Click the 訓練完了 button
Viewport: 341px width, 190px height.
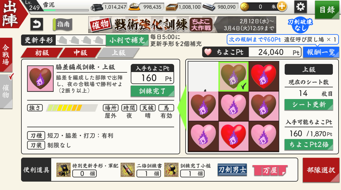(x=152, y=91)
